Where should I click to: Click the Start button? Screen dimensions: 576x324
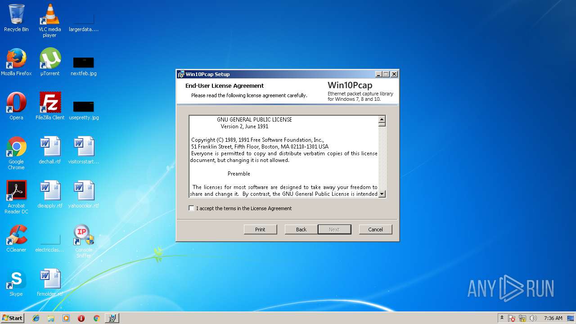(12, 318)
